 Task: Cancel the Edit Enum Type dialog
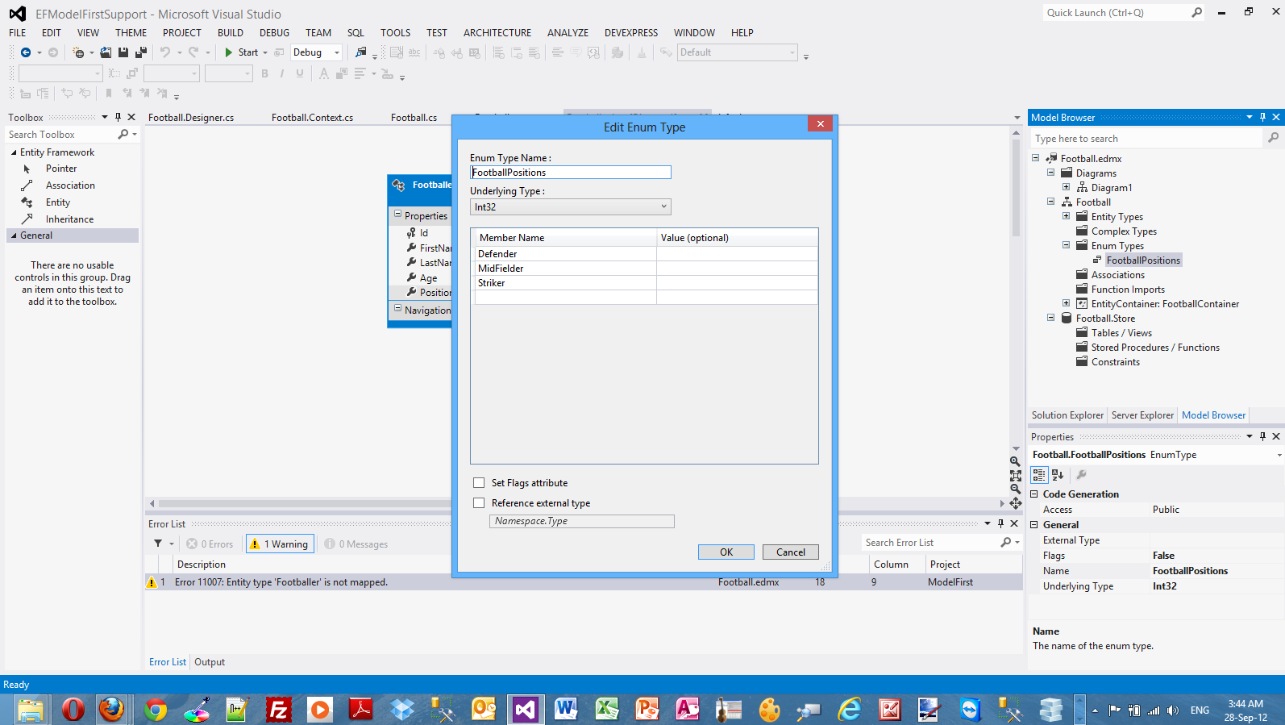tap(791, 552)
